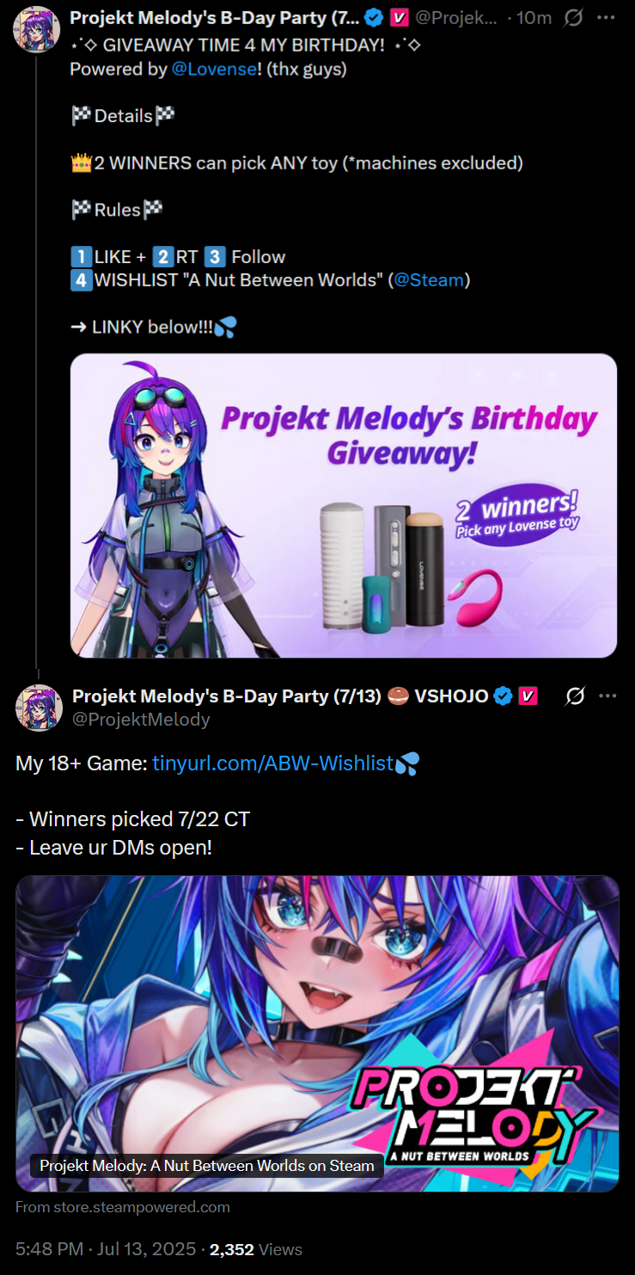The height and width of the screenshot is (1275, 635).
Task: Open the three-dot menu on the reply tweet
Action: coord(608,696)
